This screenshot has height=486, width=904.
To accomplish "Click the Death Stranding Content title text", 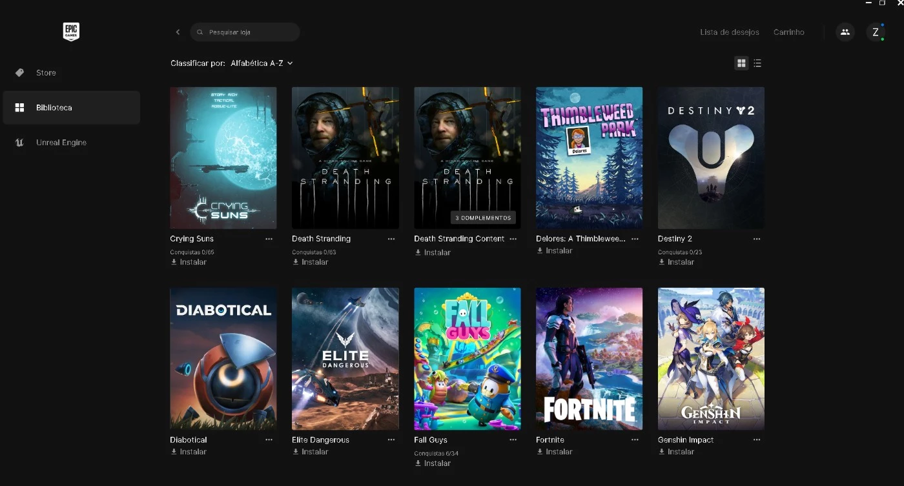I will pyautogui.click(x=459, y=239).
